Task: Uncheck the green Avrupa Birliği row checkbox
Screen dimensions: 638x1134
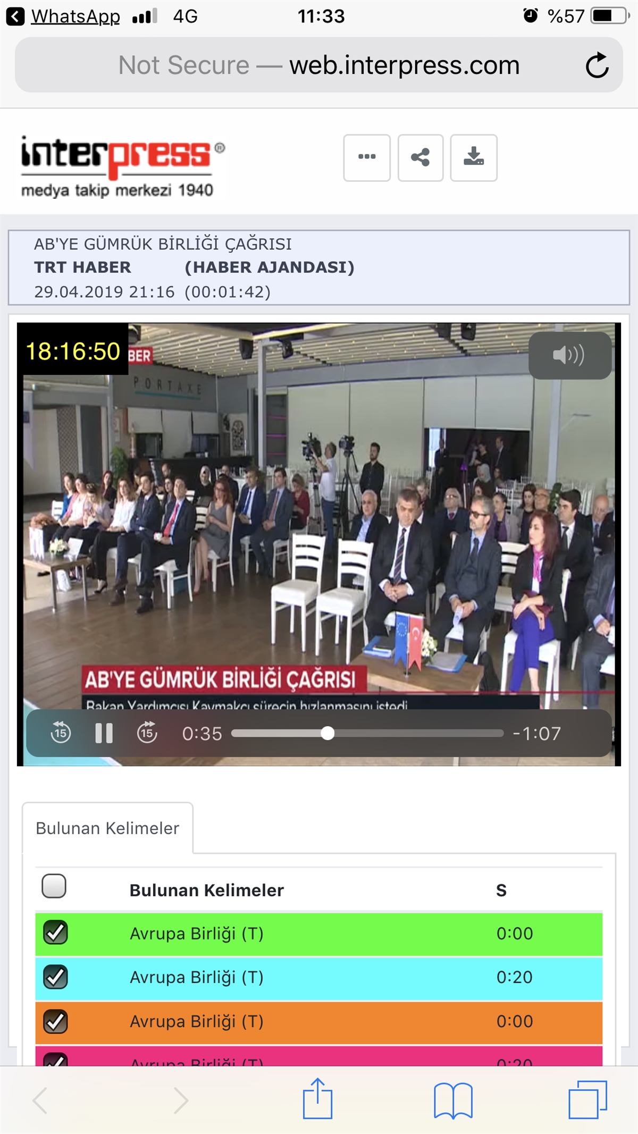Action: click(x=55, y=933)
